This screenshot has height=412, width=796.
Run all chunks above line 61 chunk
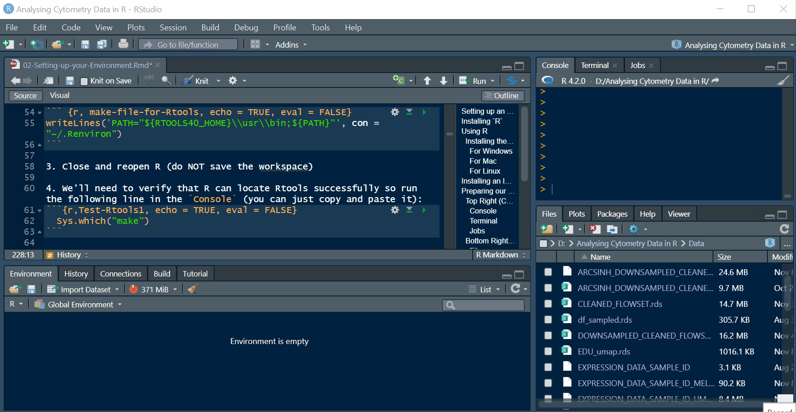pos(409,210)
